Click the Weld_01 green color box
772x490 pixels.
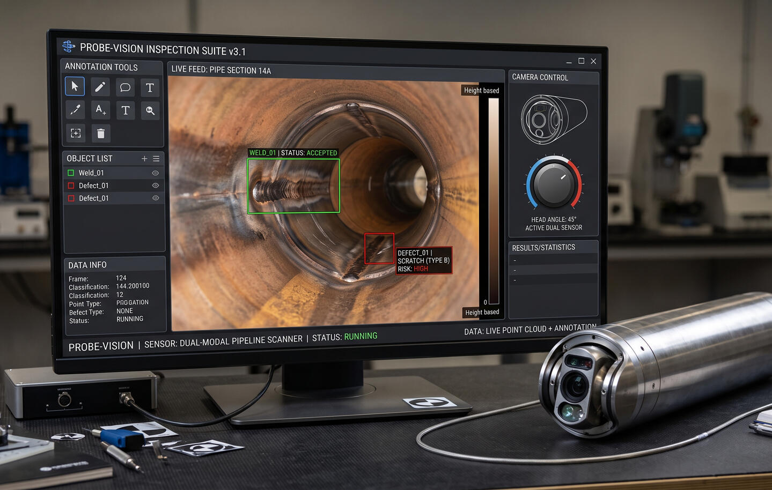coord(71,173)
